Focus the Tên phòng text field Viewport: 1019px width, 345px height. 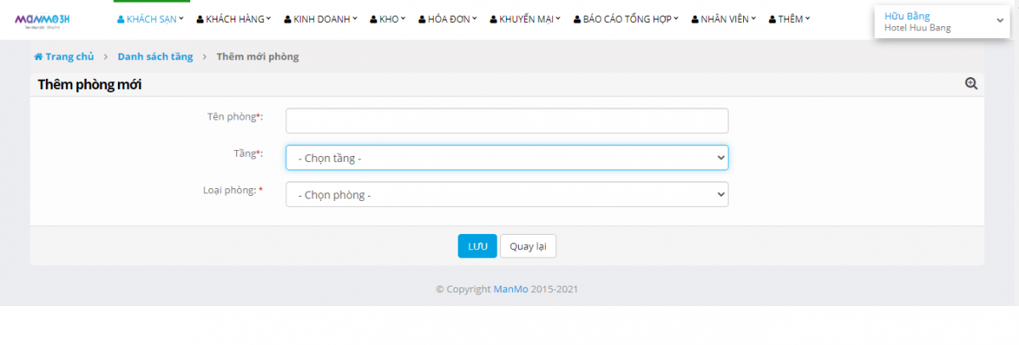(x=507, y=121)
